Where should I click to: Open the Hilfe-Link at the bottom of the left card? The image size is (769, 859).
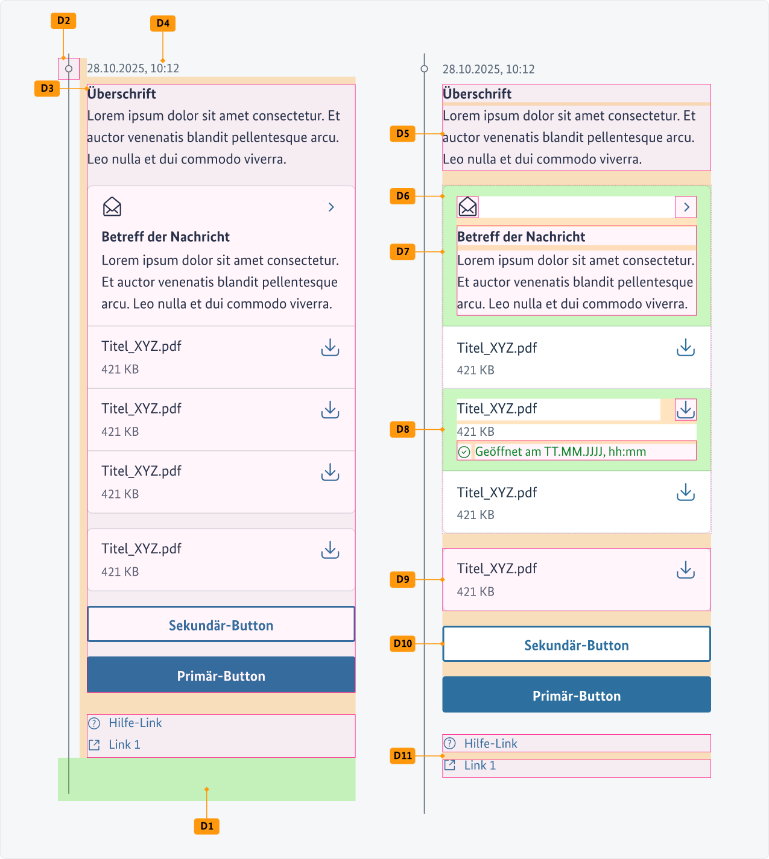[x=135, y=723]
